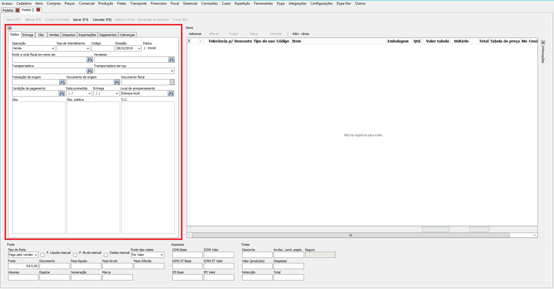Switch to the Entrega tab
Screen dimensions: 554x289
28,35
